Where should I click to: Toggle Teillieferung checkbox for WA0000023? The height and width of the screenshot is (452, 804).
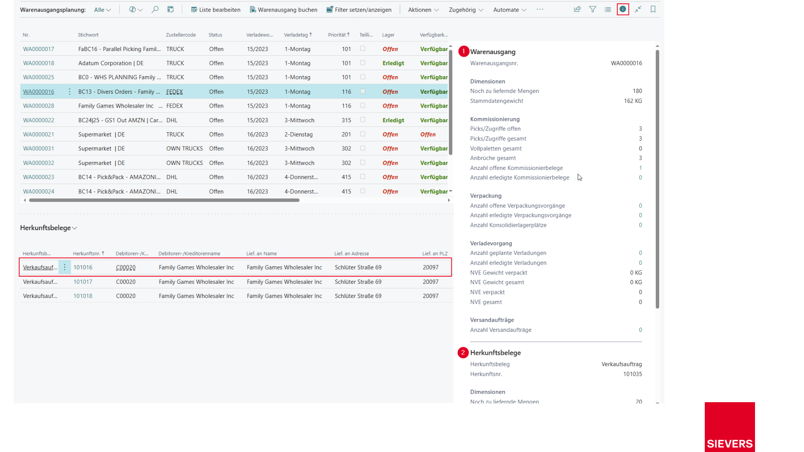pos(363,177)
